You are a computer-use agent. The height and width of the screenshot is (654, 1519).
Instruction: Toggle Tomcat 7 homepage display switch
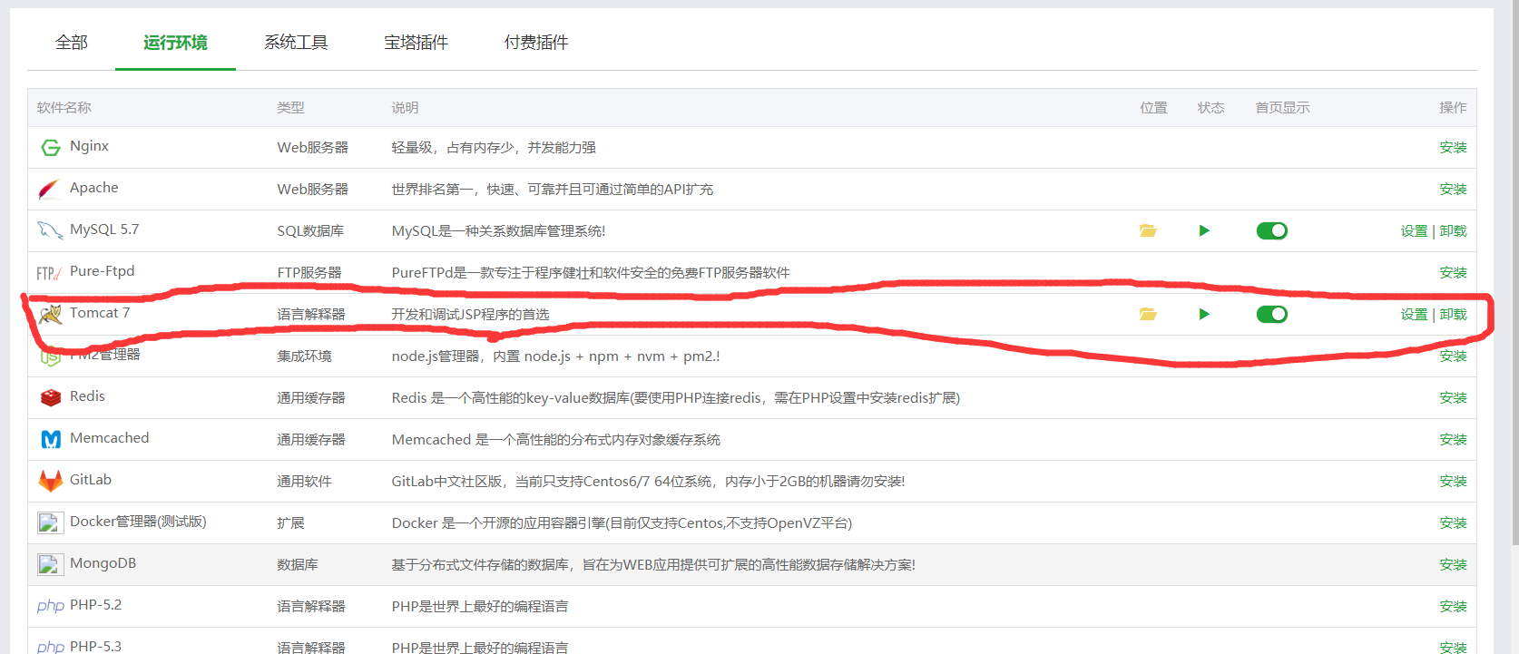1272,314
